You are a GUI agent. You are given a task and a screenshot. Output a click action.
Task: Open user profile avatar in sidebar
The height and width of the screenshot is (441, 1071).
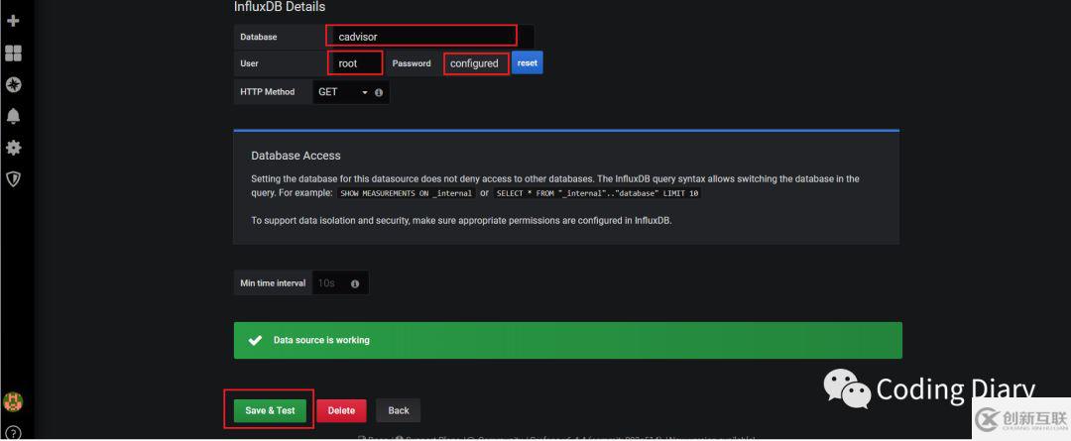(13, 401)
